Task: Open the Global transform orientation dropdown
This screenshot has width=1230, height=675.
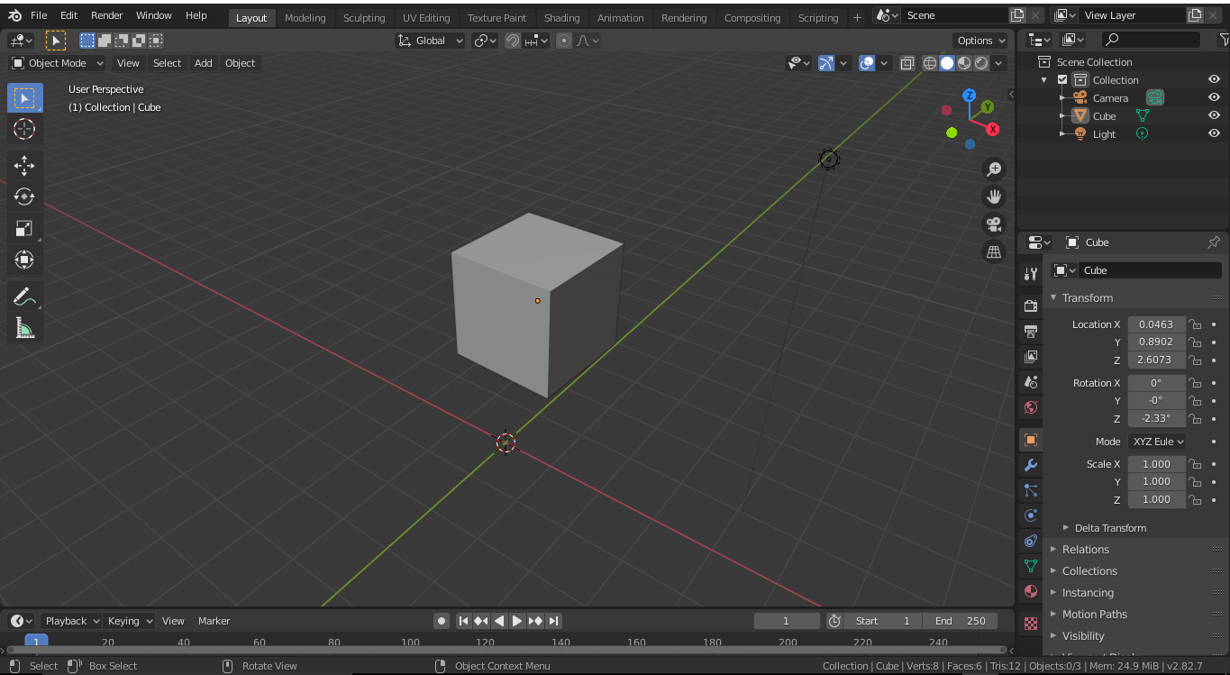Action: tap(431, 41)
